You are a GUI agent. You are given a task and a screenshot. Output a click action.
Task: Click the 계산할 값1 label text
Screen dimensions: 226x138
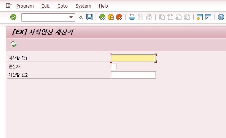coord(18,58)
